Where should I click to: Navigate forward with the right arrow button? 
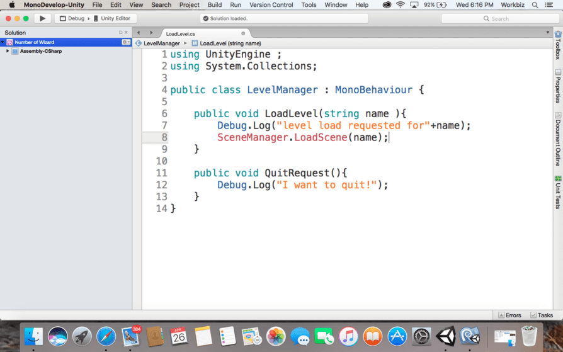[151, 33]
